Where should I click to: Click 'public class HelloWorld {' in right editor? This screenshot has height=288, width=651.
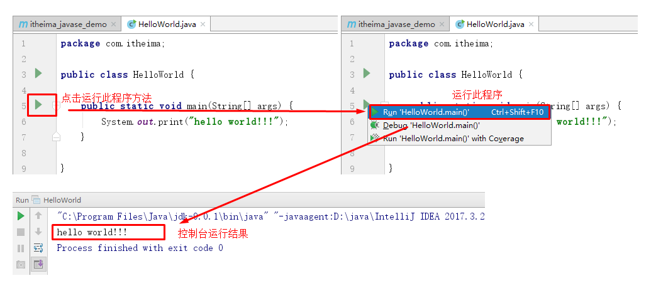click(456, 75)
